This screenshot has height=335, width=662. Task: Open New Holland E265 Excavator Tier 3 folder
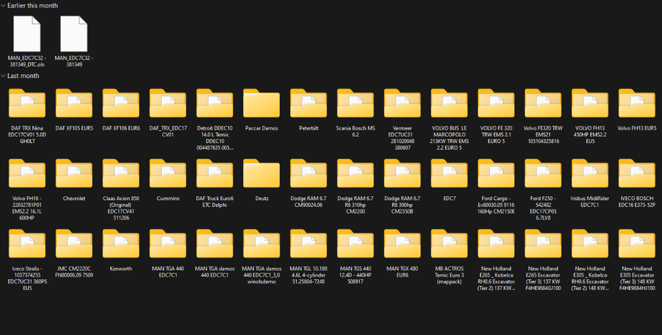(543, 244)
